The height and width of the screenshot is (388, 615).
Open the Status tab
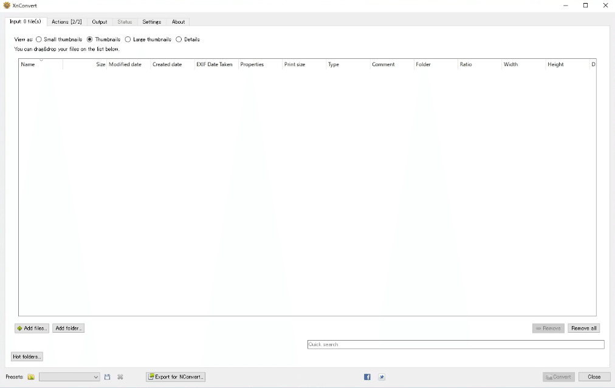(125, 22)
